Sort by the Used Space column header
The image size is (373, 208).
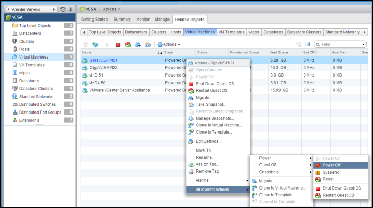click(x=284, y=52)
